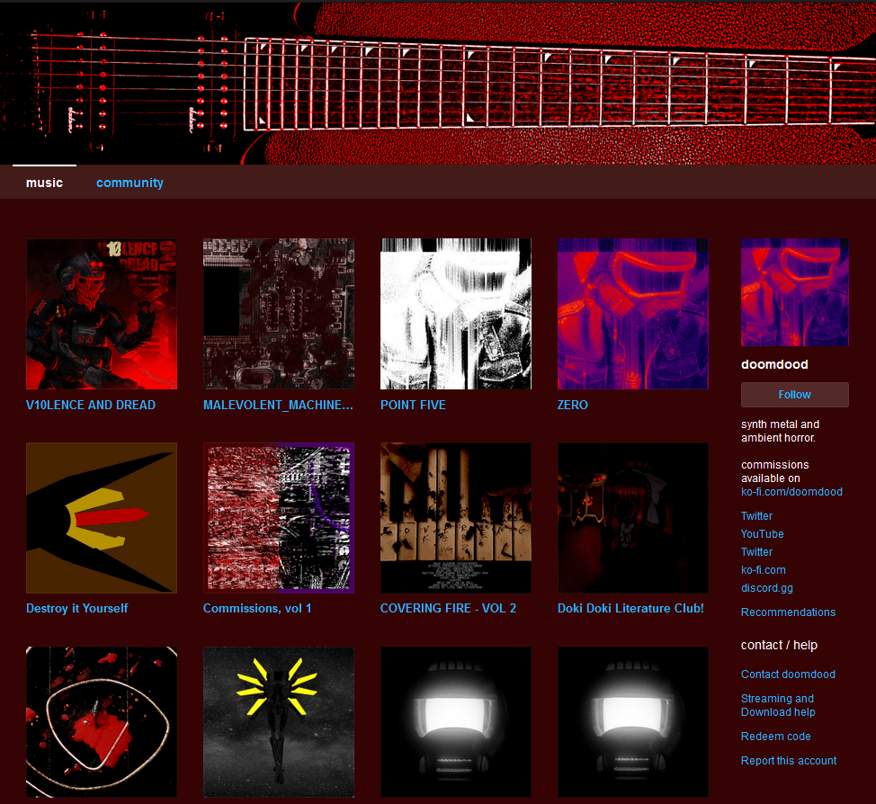Open the Destroy it Yourself album artwork
This screenshot has width=876, height=804.
pos(102,518)
